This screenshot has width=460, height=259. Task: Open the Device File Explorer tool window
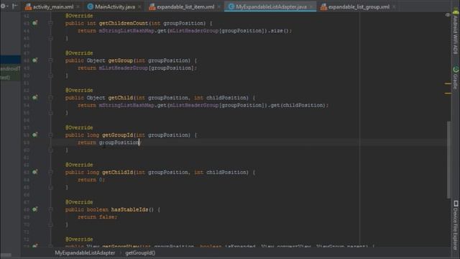[x=456, y=225]
